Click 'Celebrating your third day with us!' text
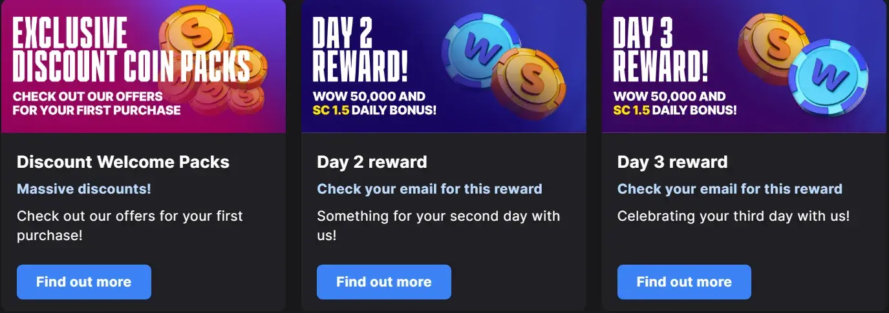Screen dimensions: 889x313 tap(733, 216)
